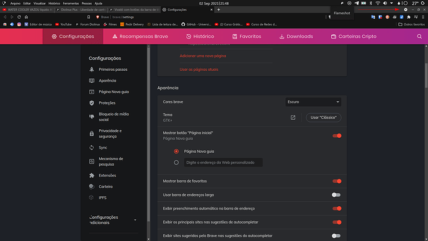Open the Downloads tab in header
The image size is (428, 241).
[x=296, y=37]
